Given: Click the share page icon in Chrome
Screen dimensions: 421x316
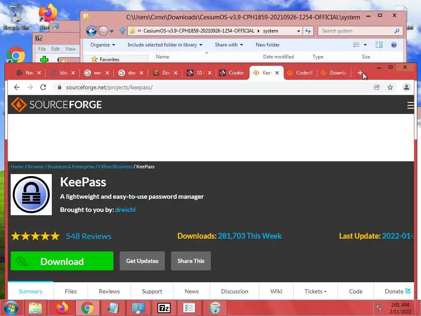Looking at the screenshot, I should tap(377, 87).
